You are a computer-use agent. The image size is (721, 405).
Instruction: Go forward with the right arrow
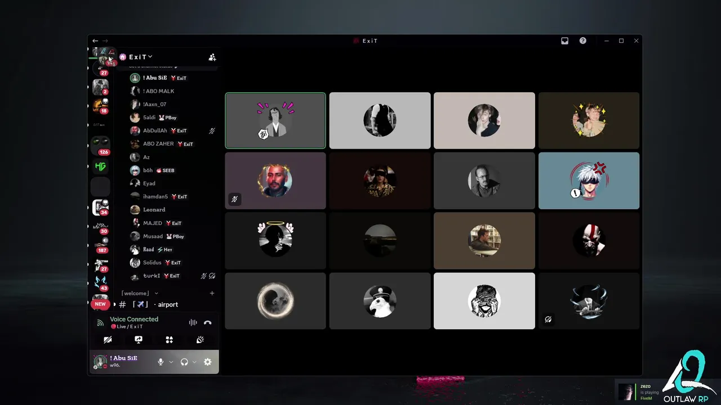pyautogui.click(x=105, y=40)
